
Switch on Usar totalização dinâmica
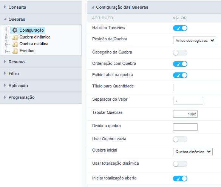pos(180,164)
